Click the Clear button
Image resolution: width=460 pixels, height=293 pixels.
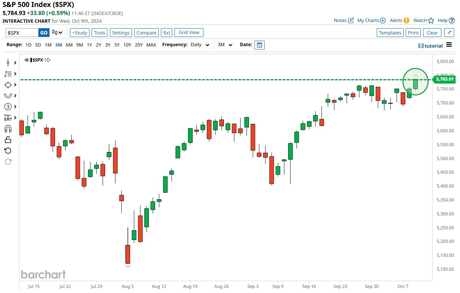[x=432, y=33]
